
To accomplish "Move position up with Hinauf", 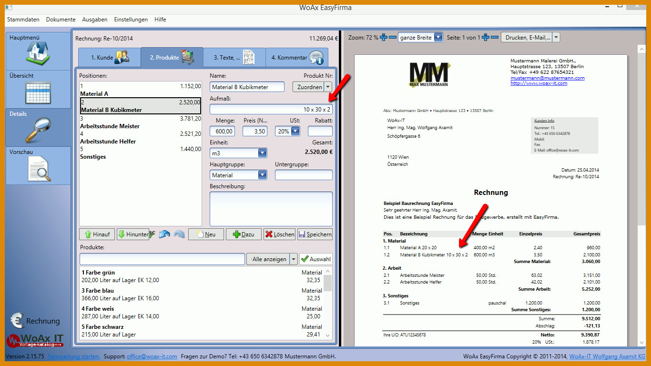I will (x=97, y=234).
